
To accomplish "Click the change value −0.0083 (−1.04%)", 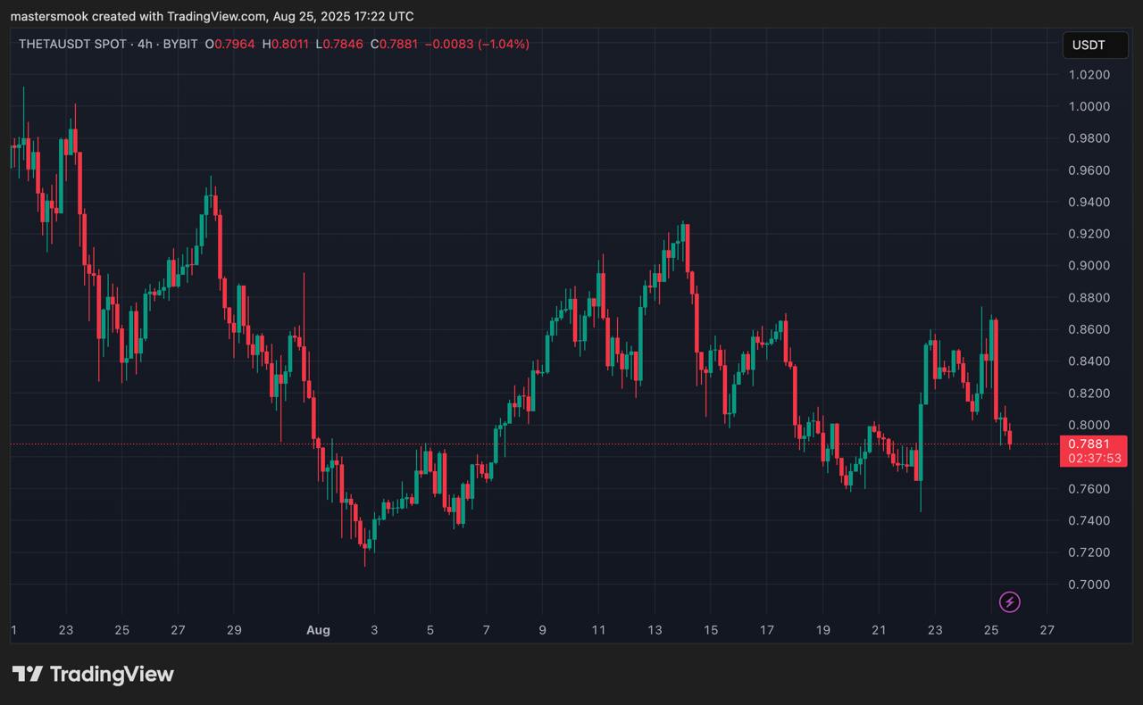I will click(x=477, y=44).
